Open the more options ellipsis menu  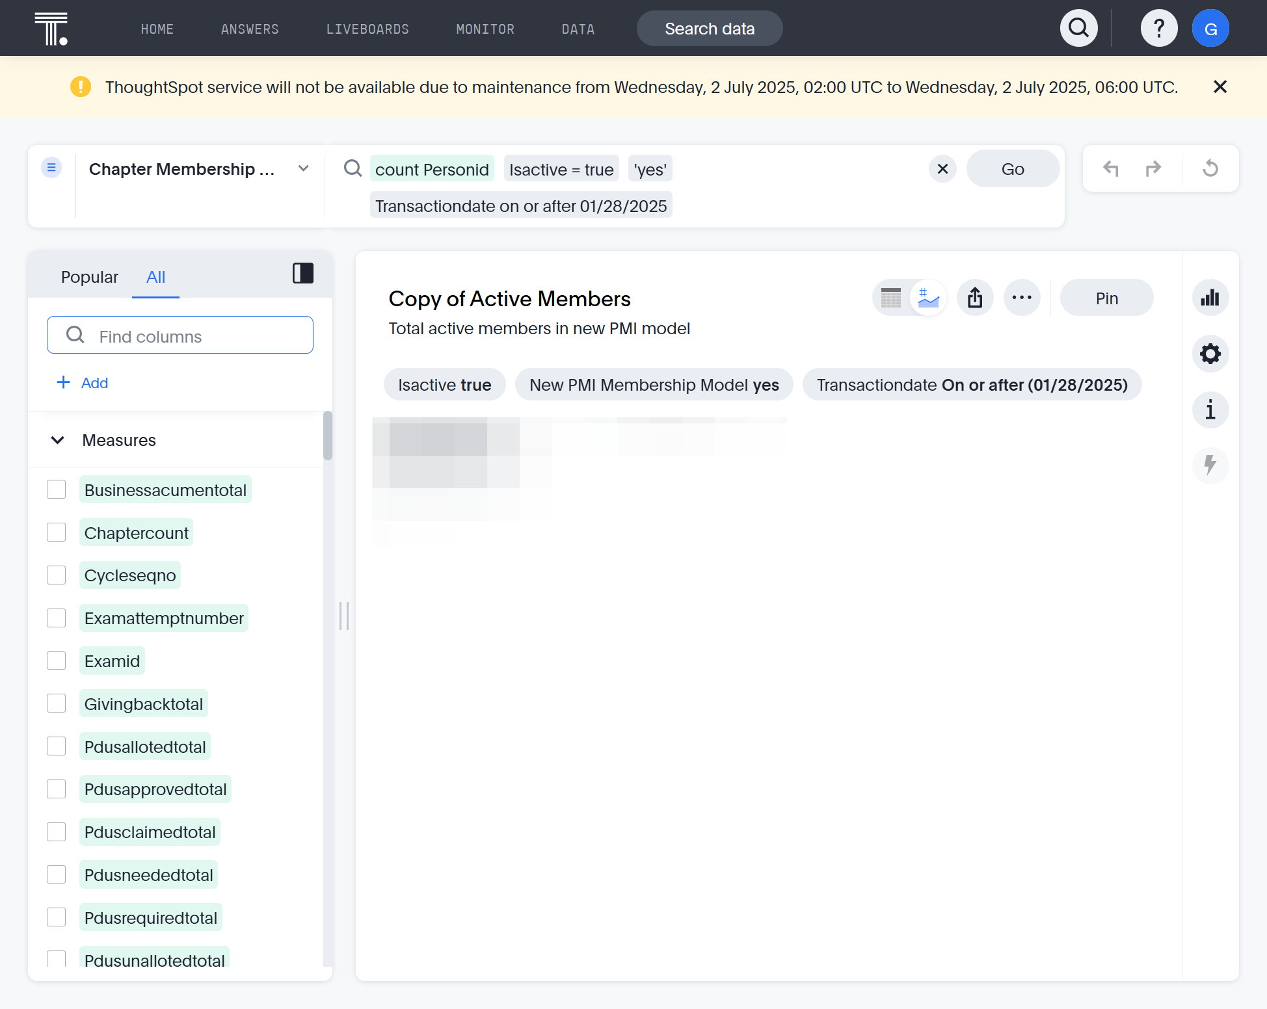(1022, 298)
